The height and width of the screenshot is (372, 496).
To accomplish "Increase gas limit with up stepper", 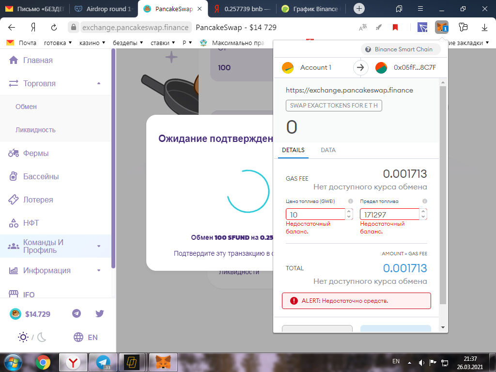I will pos(423,211).
